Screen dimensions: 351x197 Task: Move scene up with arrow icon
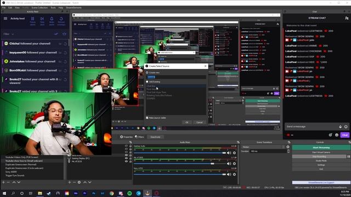pyautogui.click(x=14, y=182)
